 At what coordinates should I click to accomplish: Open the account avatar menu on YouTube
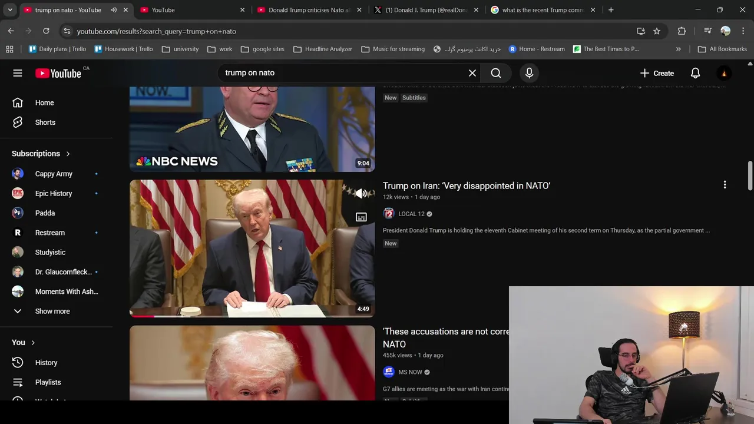[724, 73]
